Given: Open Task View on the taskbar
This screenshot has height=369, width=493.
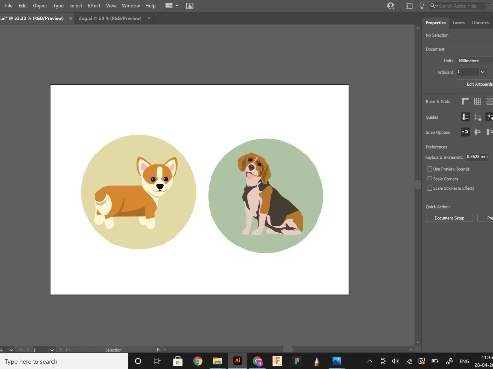Looking at the screenshot, I should pos(157,361).
